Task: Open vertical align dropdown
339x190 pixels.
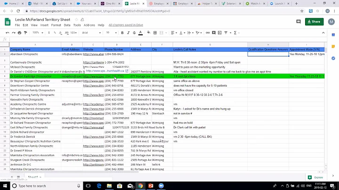Action: [x=182, y=33]
